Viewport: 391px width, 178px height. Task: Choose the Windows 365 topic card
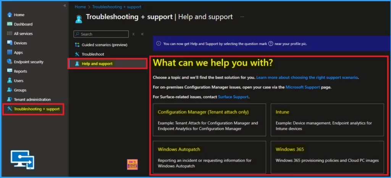point(327,157)
